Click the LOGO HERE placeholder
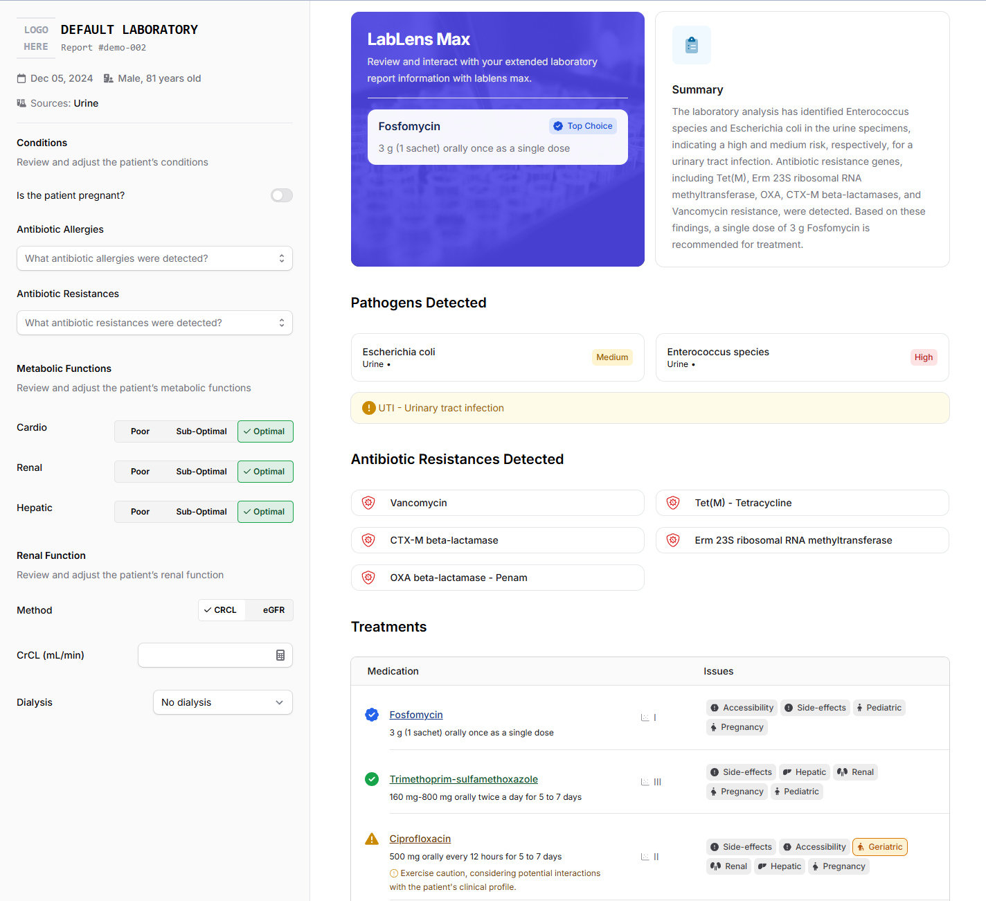 [x=36, y=38]
